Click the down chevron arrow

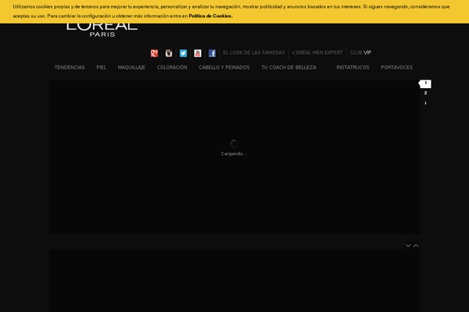tap(408, 245)
